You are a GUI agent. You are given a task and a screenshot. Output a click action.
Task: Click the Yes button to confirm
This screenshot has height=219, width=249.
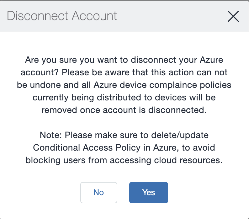coord(148,192)
